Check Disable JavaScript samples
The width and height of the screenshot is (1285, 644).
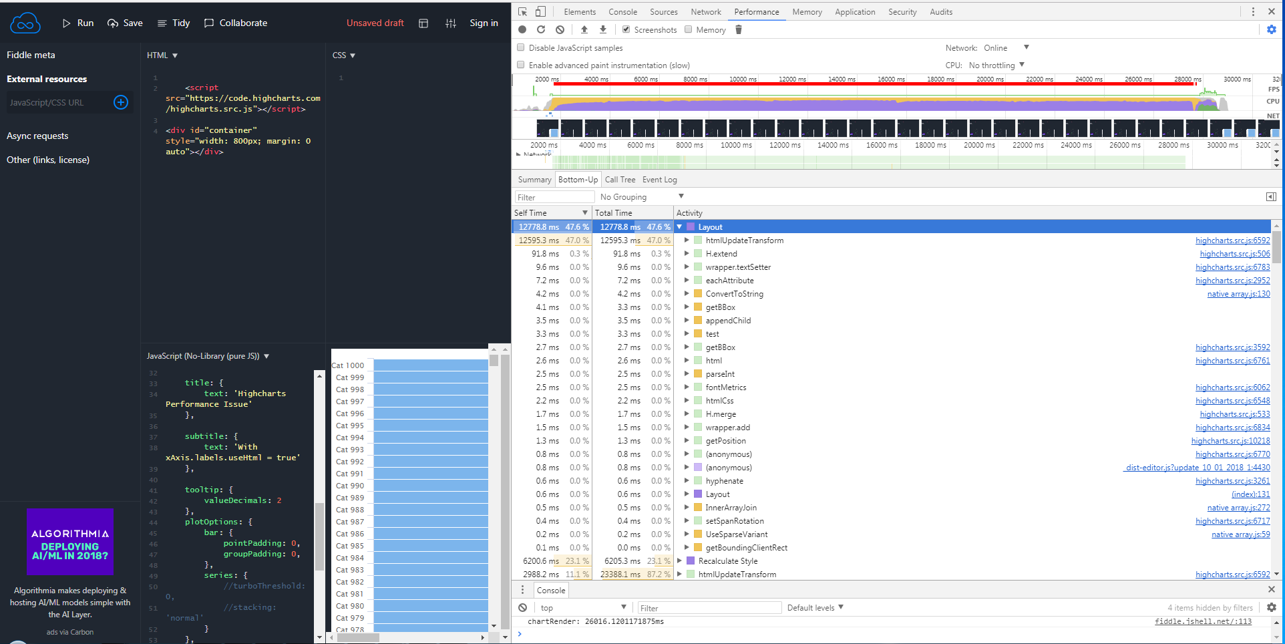click(521, 47)
